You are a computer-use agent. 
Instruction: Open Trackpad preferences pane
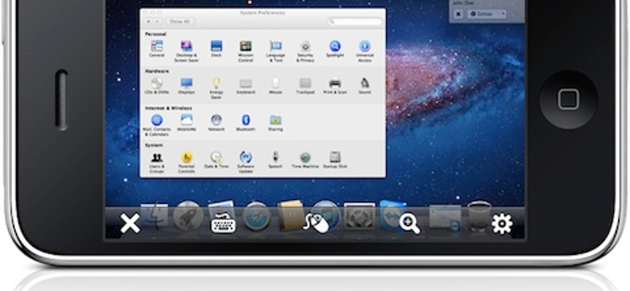tap(306, 86)
